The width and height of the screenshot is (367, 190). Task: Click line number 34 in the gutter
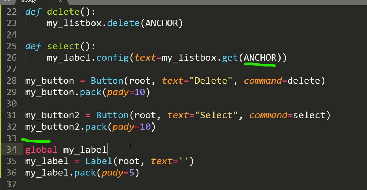(x=12, y=150)
